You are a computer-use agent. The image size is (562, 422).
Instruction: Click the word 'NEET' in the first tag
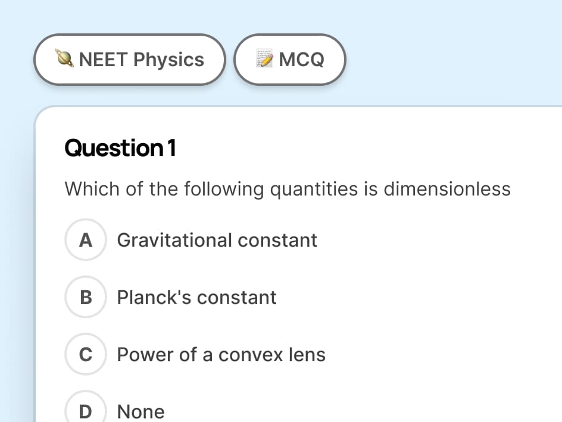103,60
